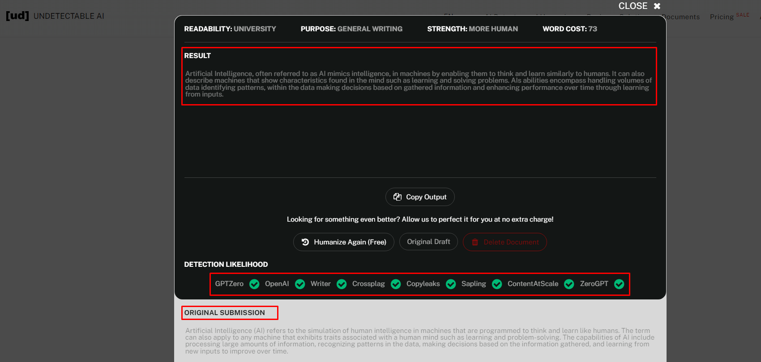The height and width of the screenshot is (362, 761).
Task: Click the Crossplag green checkmark icon
Action: click(x=396, y=284)
